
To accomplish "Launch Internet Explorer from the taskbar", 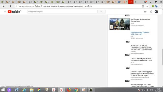I will (x=24, y=90).
